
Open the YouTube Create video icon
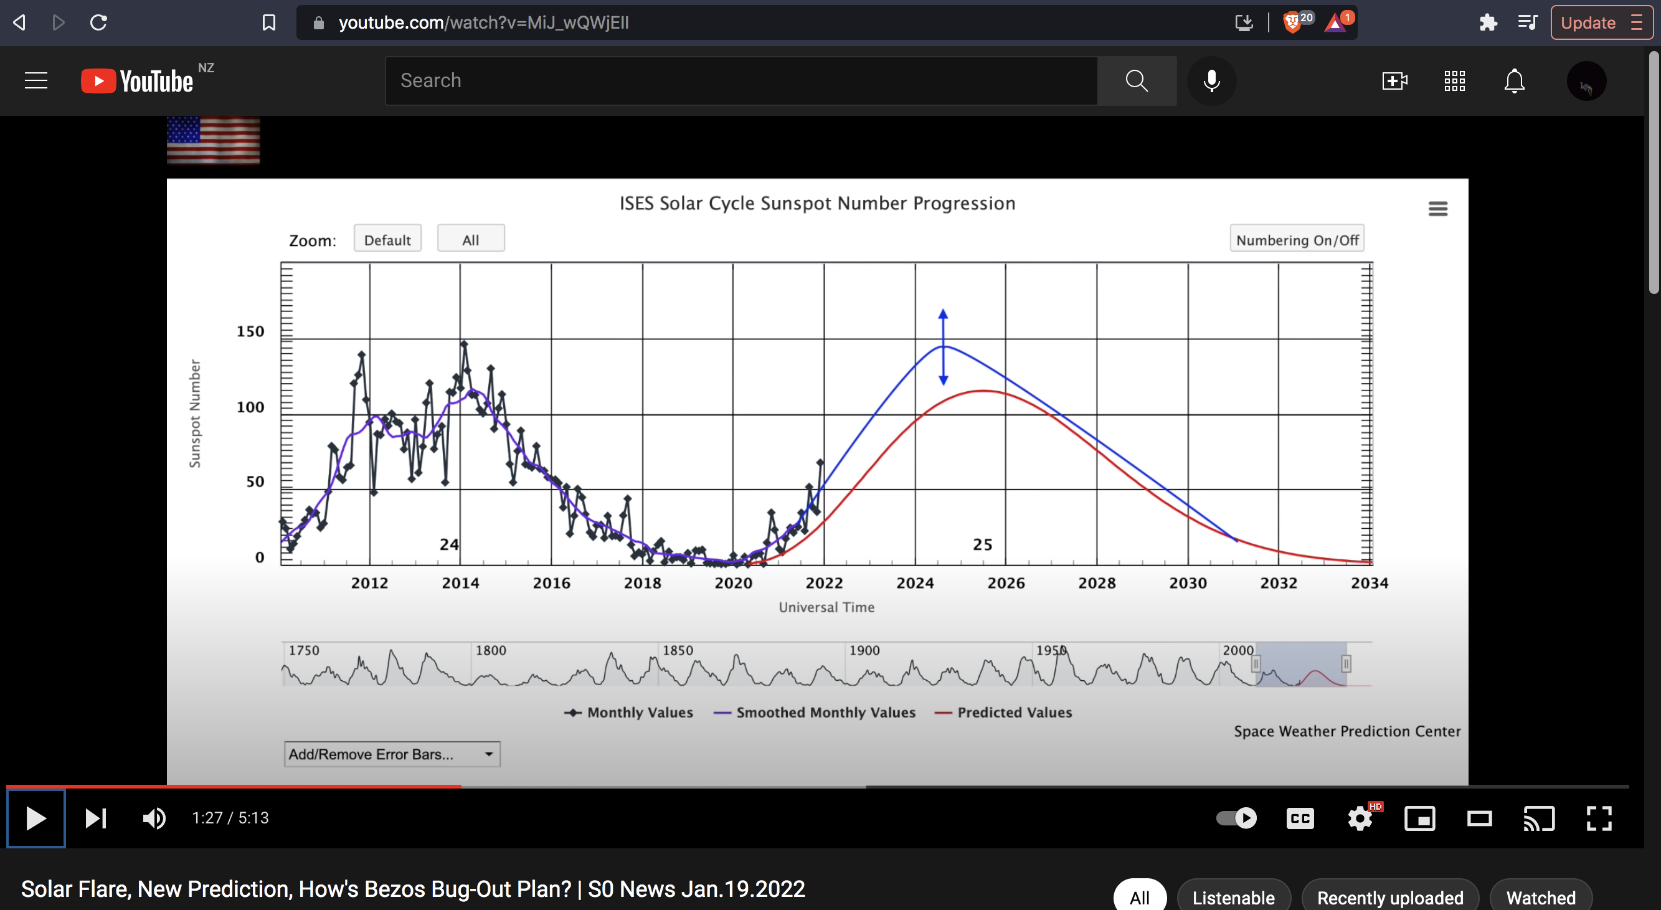[1394, 80]
